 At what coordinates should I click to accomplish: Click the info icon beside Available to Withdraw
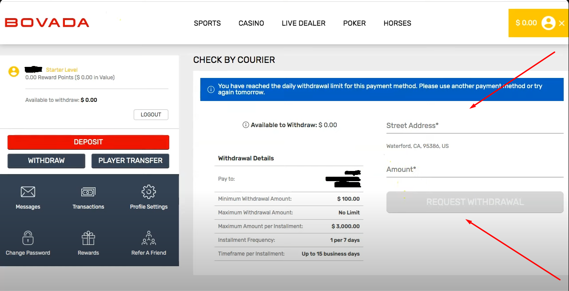click(x=246, y=125)
